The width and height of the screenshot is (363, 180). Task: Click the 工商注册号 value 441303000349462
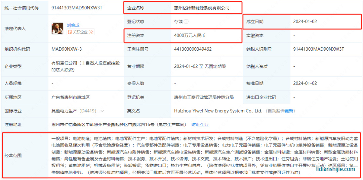(x=193, y=49)
